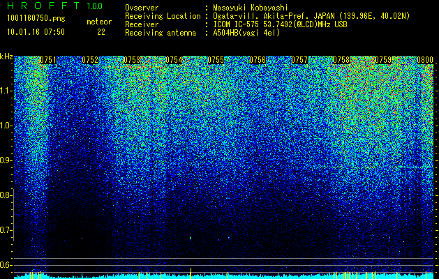The image size is (439, 279).
Task: Select the 0759 time marker
Action: 383,60
